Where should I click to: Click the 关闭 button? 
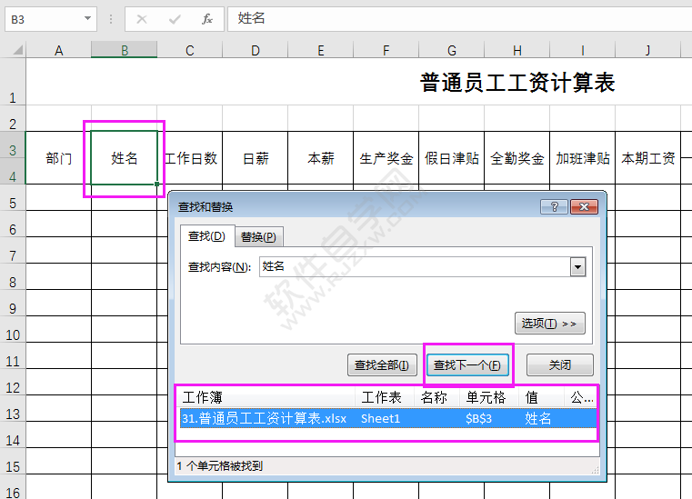[x=560, y=364]
